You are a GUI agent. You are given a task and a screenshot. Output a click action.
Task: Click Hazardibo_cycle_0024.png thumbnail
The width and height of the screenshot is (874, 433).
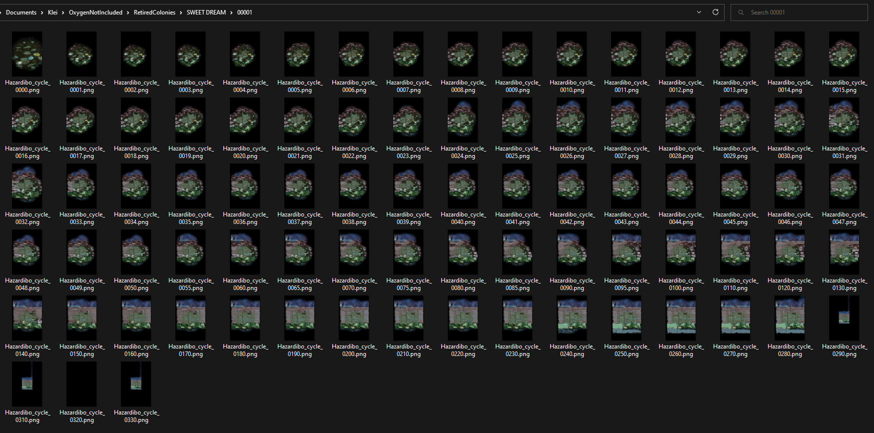[x=463, y=120]
